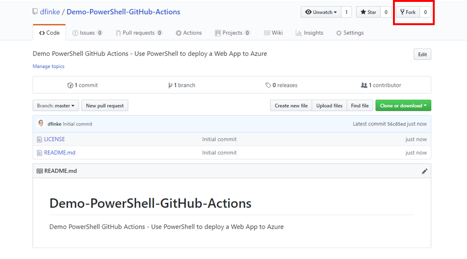Click the book icon in README.md header

[x=39, y=171]
